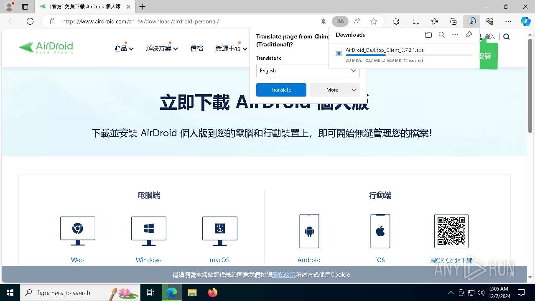Image resolution: width=535 pixels, height=301 pixels.
Task: Toggle the Downloads toolbar button
Action: coord(471,21)
